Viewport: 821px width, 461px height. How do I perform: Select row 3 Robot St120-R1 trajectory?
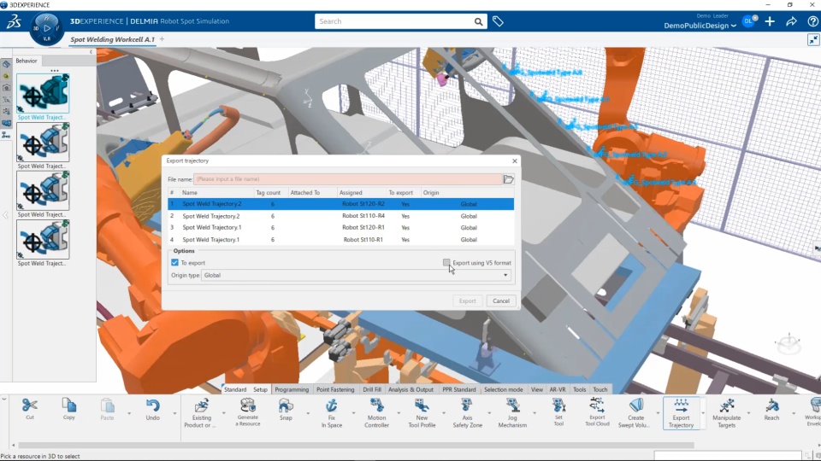340,227
